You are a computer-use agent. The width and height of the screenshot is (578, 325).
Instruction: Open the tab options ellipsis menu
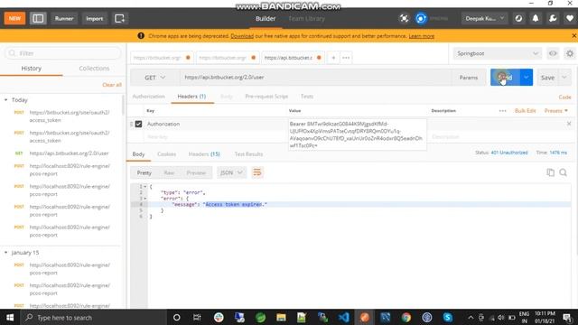(x=346, y=58)
